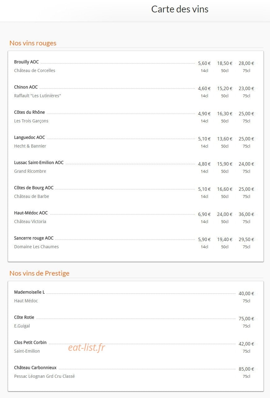Select Lussac Saint-Emilion AOC
Image resolution: width=270 pixels, height=398 pixels.
click(39, 163)
